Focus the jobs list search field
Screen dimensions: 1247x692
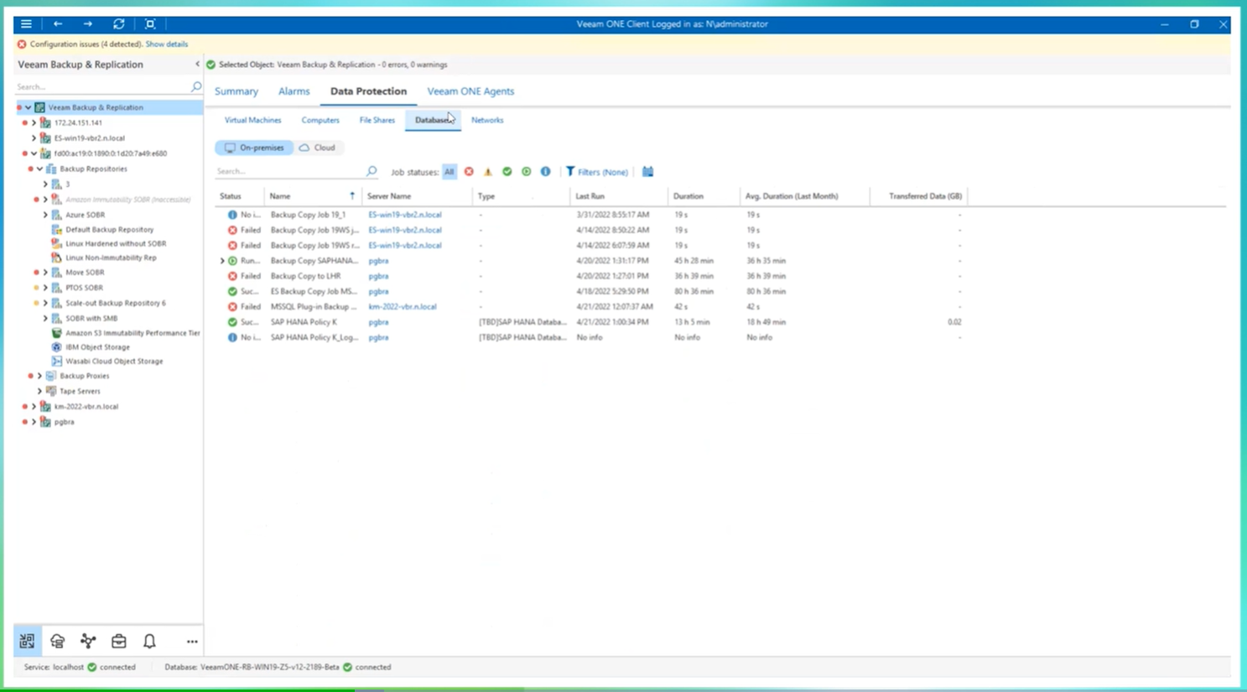pyautogui.click(x=289, y=171)
